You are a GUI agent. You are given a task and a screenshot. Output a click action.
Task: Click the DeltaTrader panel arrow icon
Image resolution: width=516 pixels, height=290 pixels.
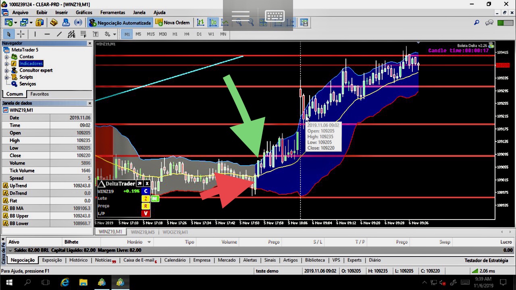tap(140, 184)
